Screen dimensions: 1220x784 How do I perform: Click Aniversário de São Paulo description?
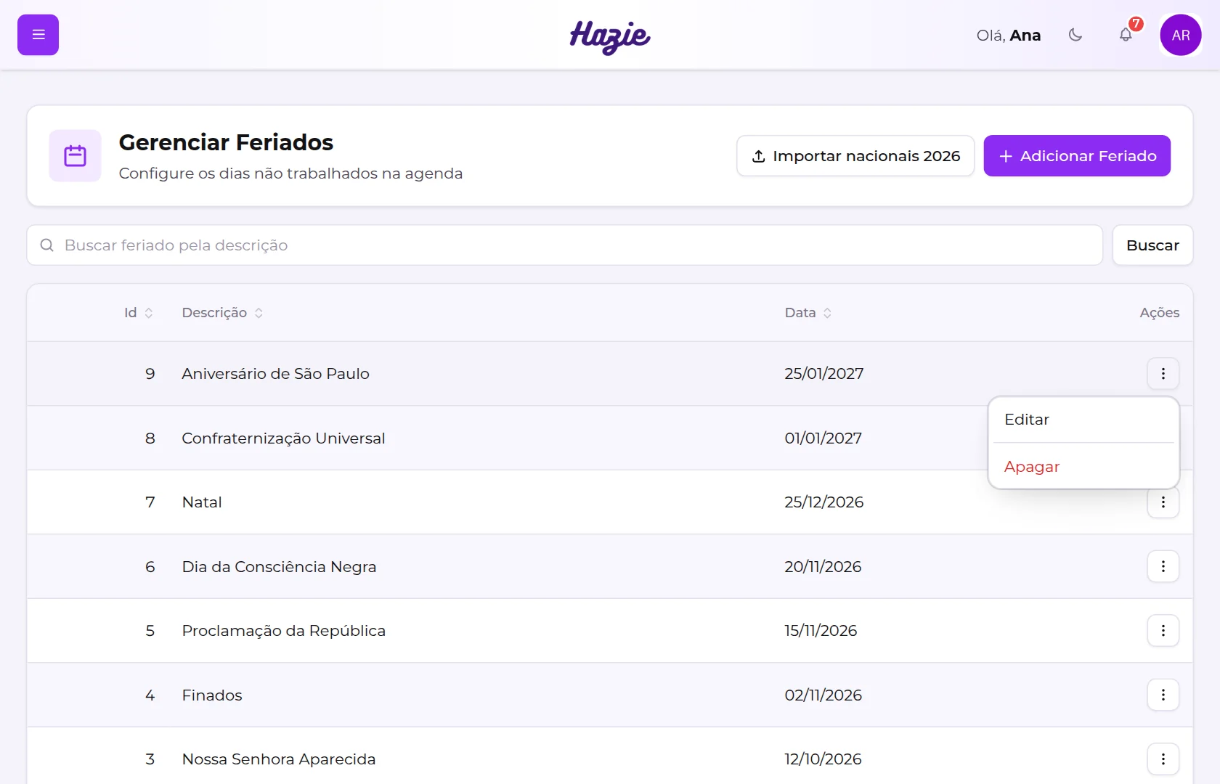click(275, 374)
